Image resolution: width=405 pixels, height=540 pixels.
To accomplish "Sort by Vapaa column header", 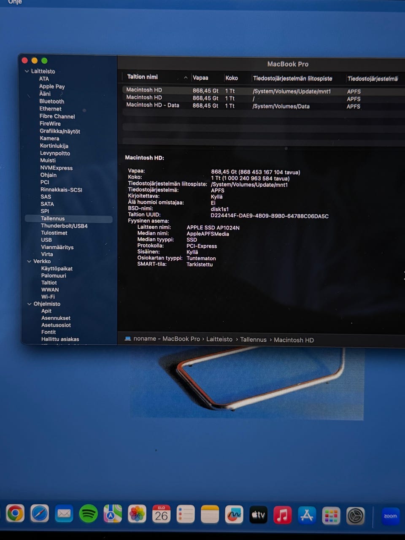I will (200, 78).
